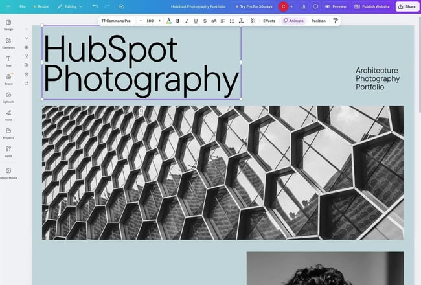Toggle italic formatting
The height and width of the screenshot is (285, 421).
click(187, 21)
